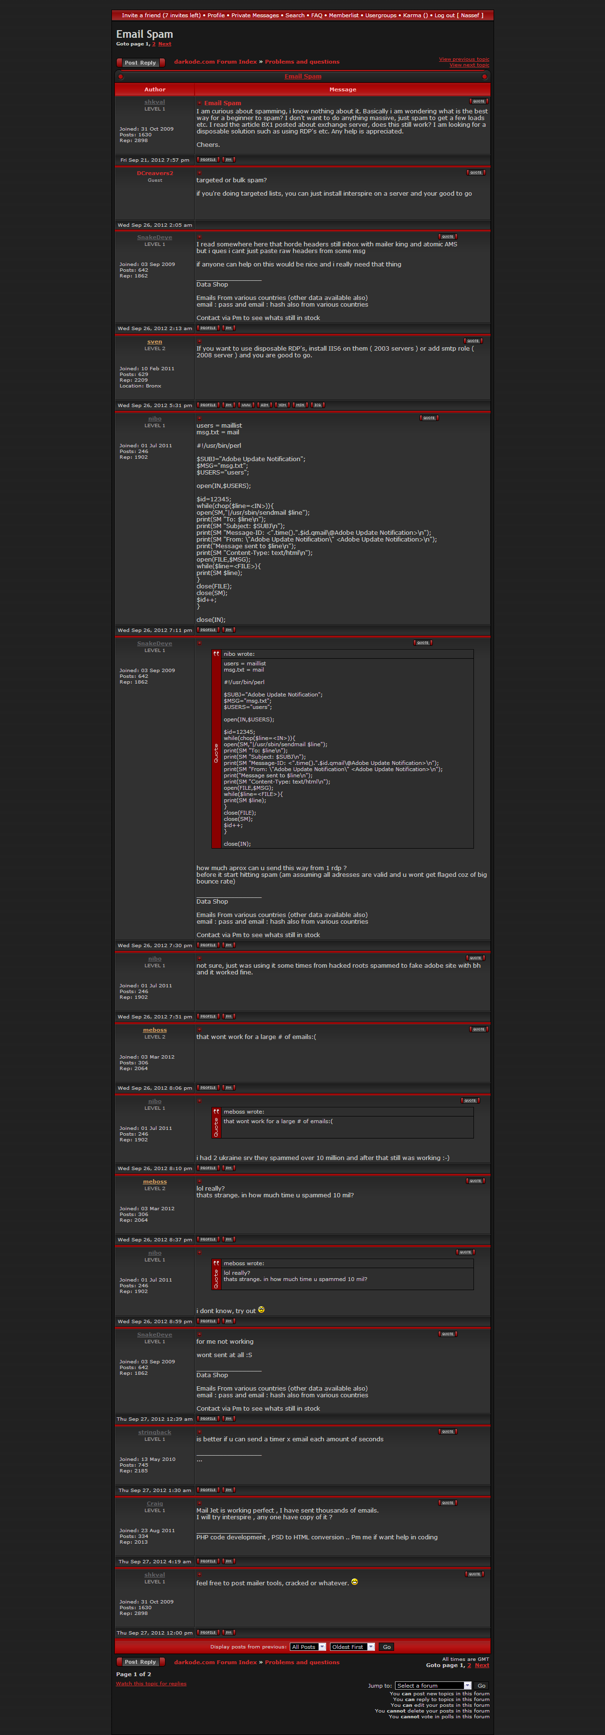Open Memberlist from the top navigation
Screen dimensions: 605x1735
tap(343, 15)
